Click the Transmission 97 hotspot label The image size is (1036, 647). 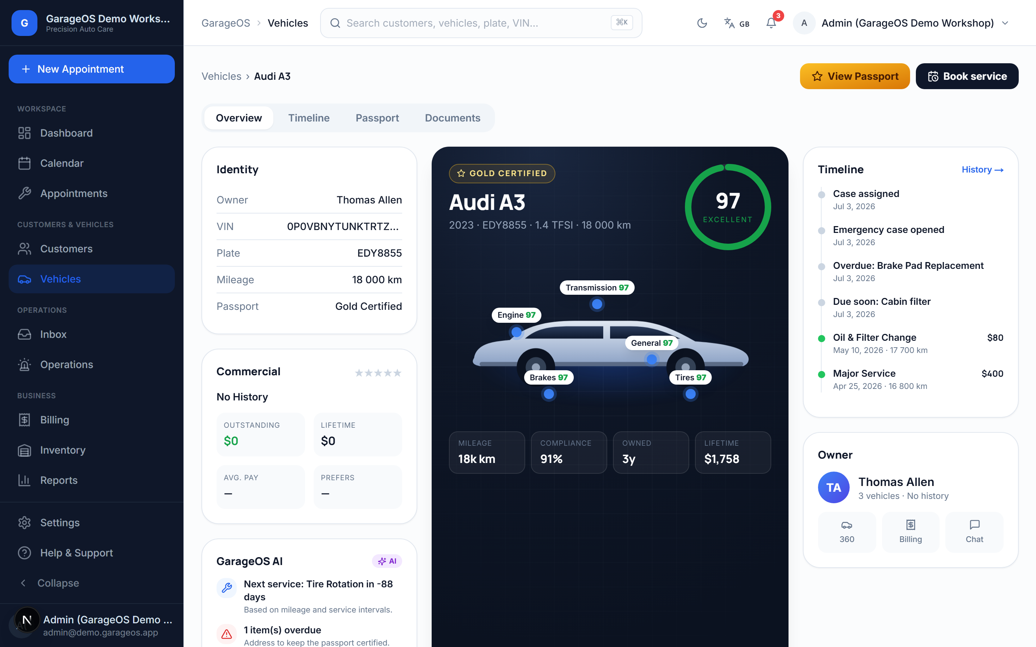pyautogui.click(x=597, y=288)
